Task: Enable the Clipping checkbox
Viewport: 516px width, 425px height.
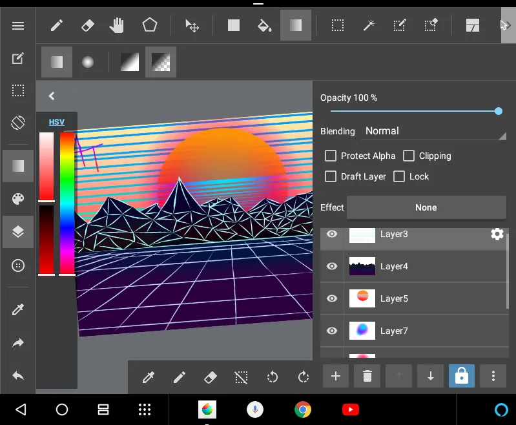Action: click(x=409, y=156)
